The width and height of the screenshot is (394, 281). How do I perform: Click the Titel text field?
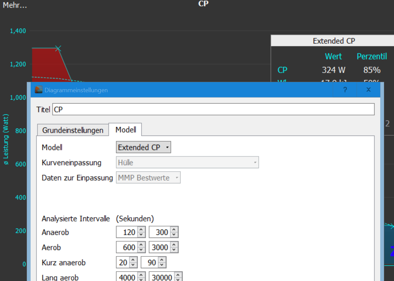[213, 109]
